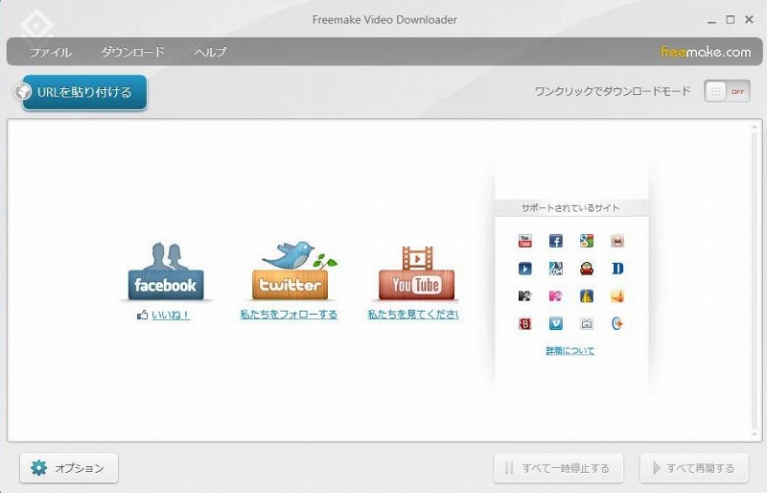Click the blue play-button site icon
This screenshot has width=767, height=493.
click(x=524, y=269)
